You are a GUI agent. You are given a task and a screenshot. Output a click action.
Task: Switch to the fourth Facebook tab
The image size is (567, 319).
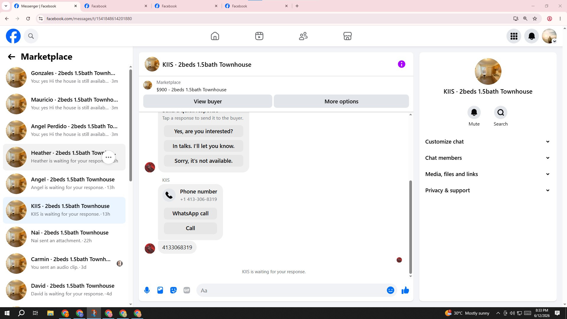tap(257, 6)
